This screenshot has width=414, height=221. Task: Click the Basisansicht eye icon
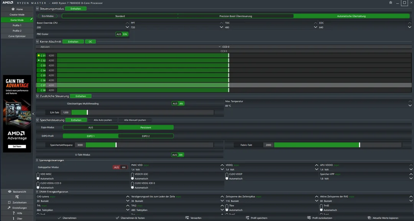pyautogui.click(x=10, y=192)
